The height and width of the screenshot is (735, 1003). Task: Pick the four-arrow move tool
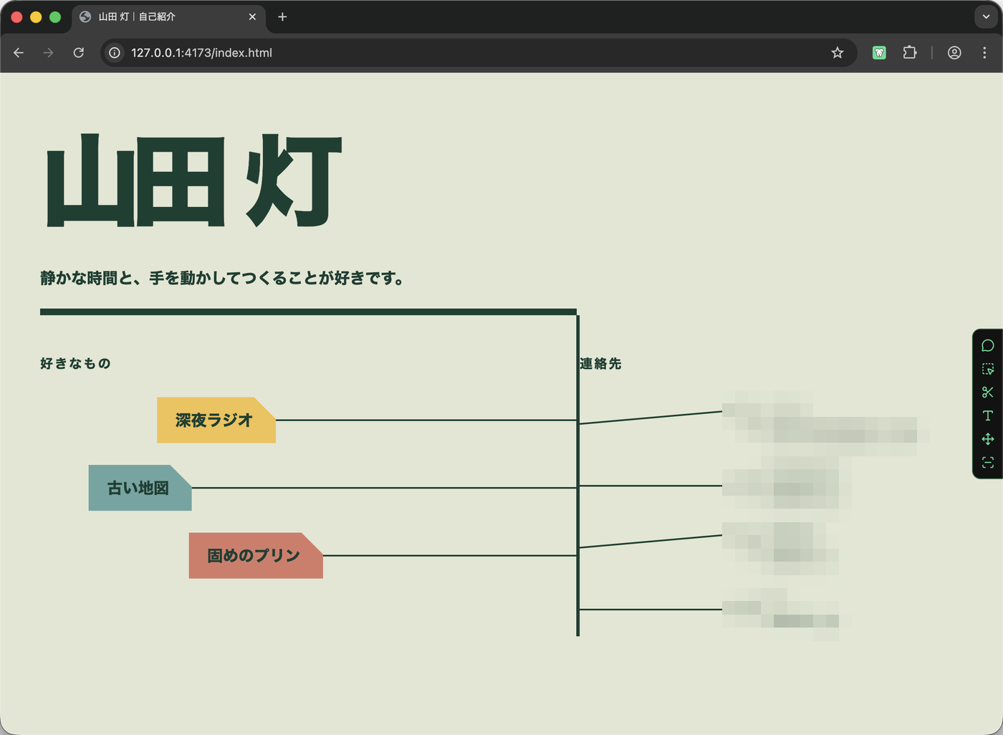click(x=988, y=438)
